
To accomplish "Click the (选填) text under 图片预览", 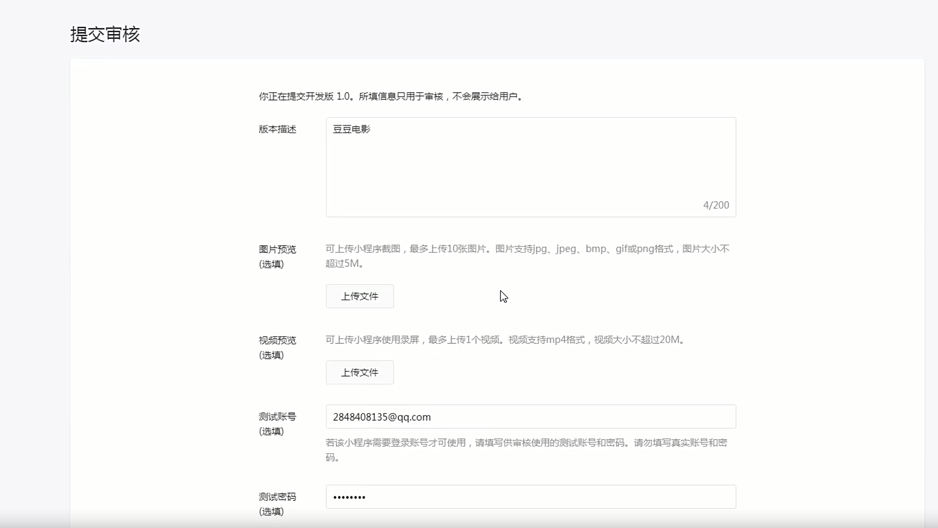I will tap(271, 264).
